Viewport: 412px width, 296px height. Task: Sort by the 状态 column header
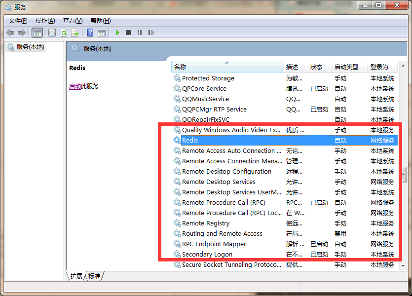(x=319, y=67)
